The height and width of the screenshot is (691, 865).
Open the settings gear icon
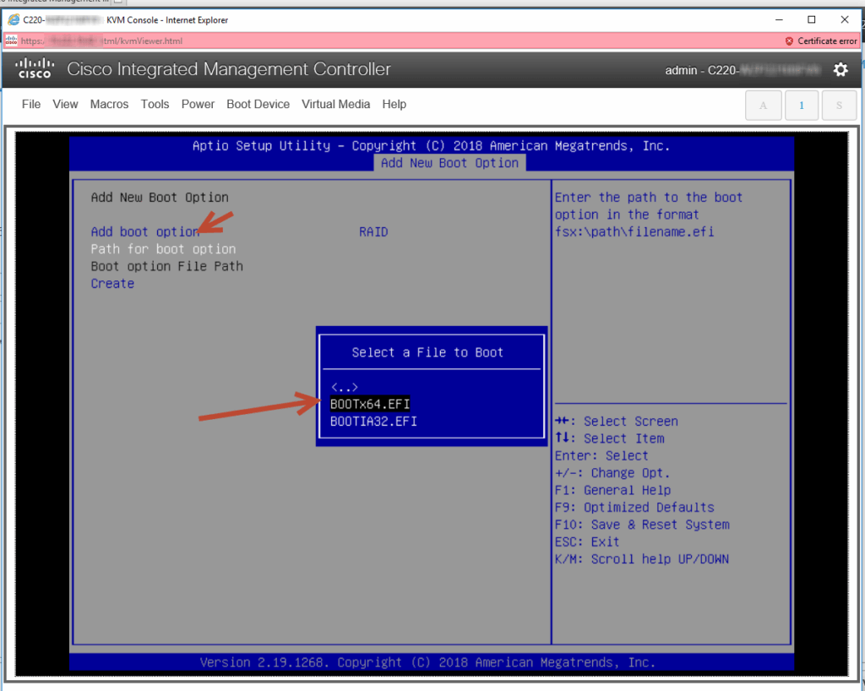tap(841, 69)
